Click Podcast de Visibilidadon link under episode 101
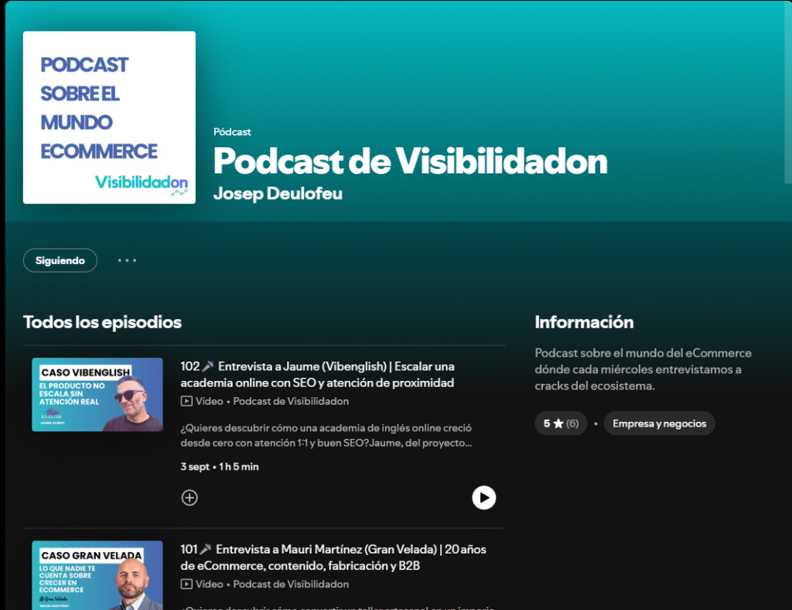This screenshot has width=792, height=610. point(291,584)
